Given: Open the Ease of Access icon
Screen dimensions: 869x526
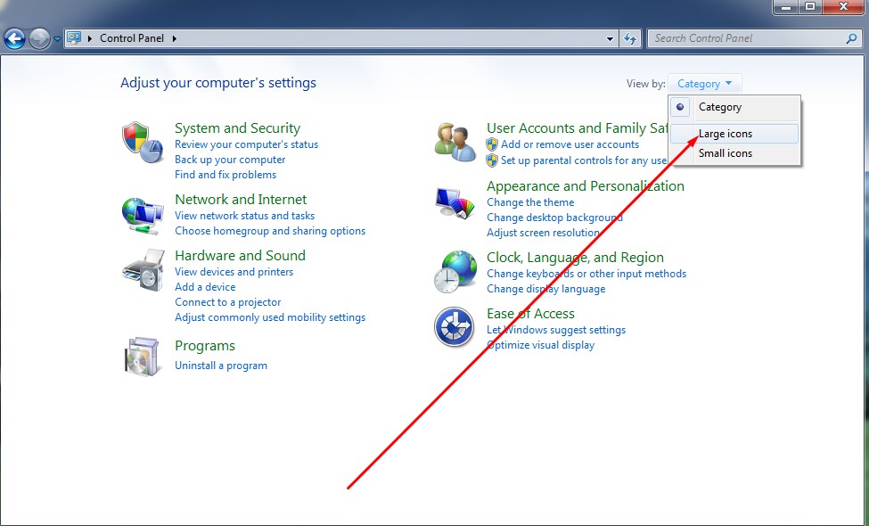Looking at the screenshot, I should (x=454, y=327).
